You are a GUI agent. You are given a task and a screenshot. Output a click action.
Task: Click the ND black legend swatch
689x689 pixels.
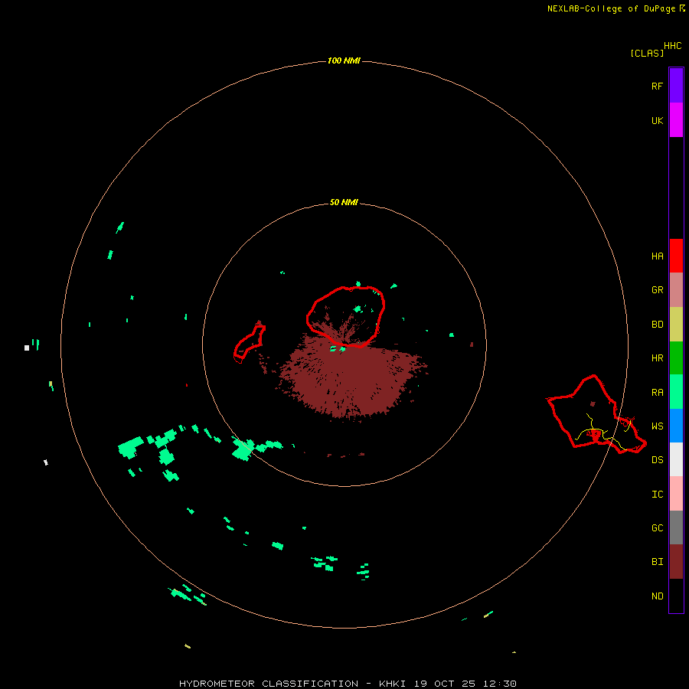pyautogui.click(x=676, y=596)
